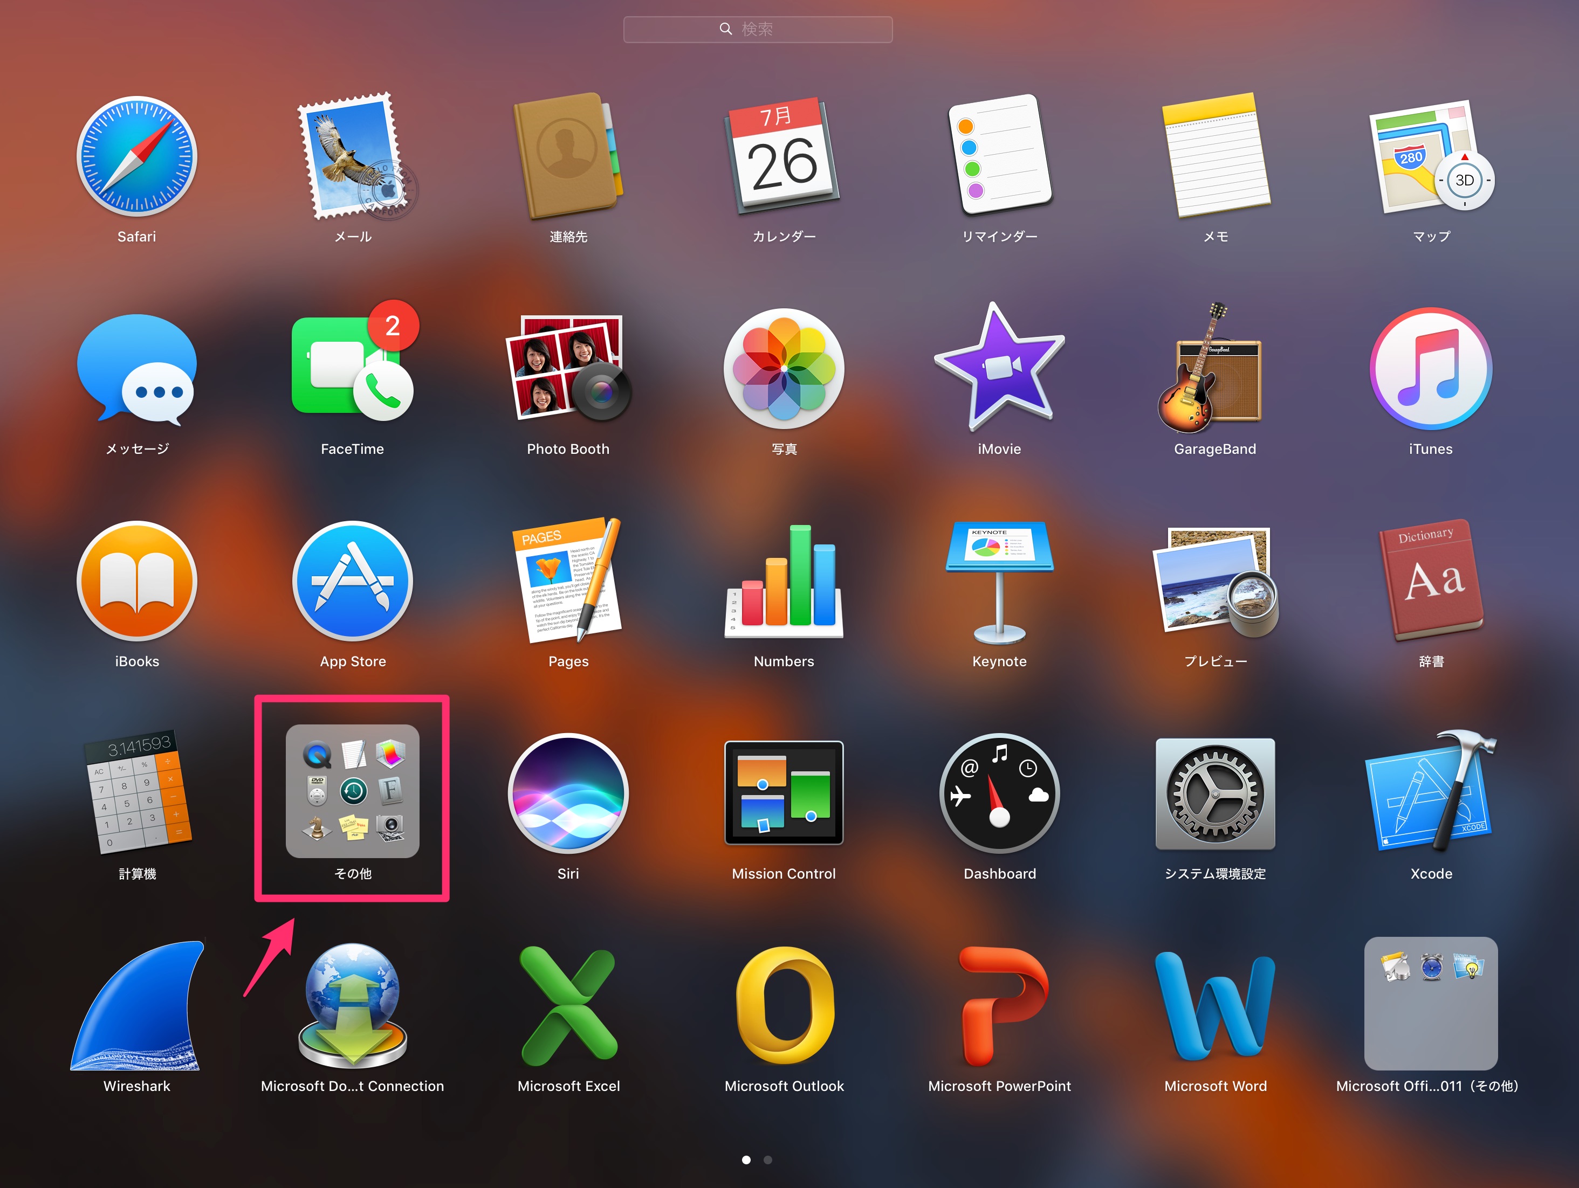Launch Microsoft Word
Viewport: 1579px width, 1188px height.
(x=1215, y=1005)
